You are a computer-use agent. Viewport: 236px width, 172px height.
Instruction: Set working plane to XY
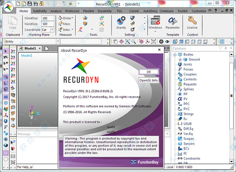click(x=13, y=51)
